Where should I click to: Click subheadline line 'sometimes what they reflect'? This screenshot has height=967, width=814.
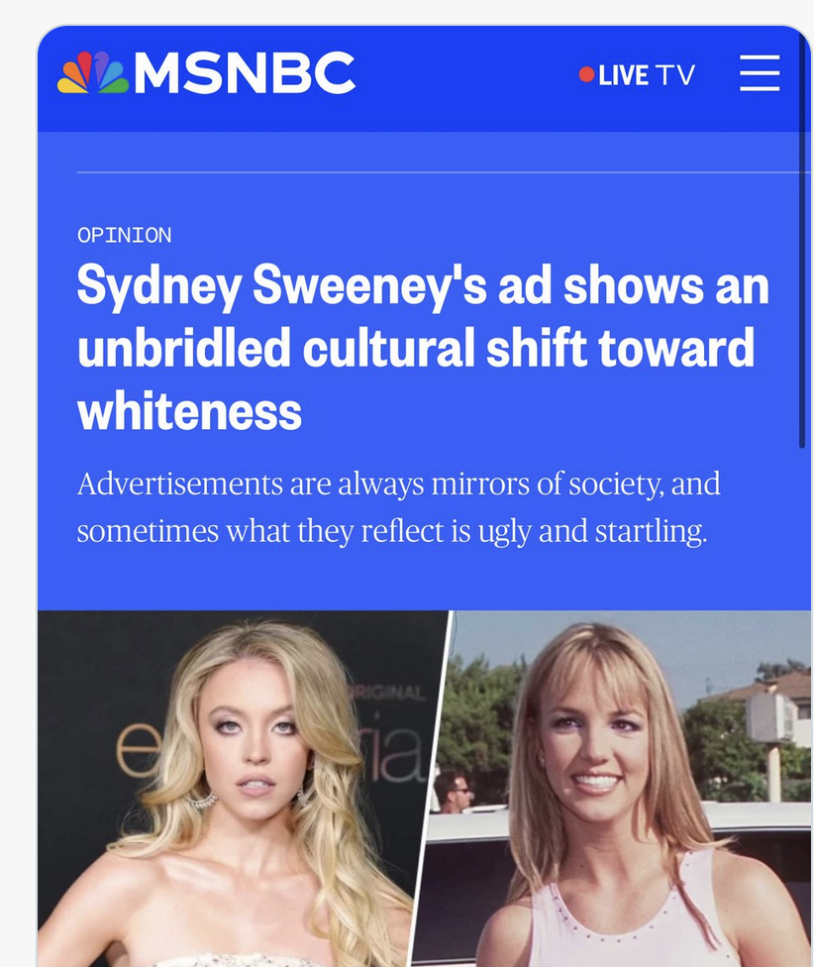(392, 532)
